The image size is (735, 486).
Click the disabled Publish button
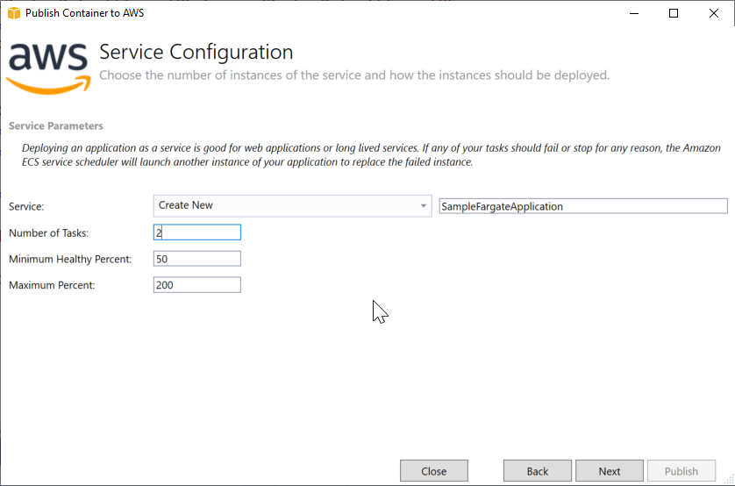(681, 470)
